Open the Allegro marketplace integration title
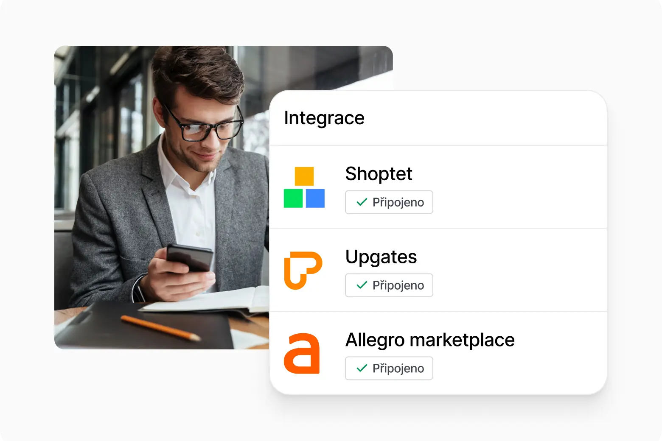This screenshot has height=441, width=662. 430,340
